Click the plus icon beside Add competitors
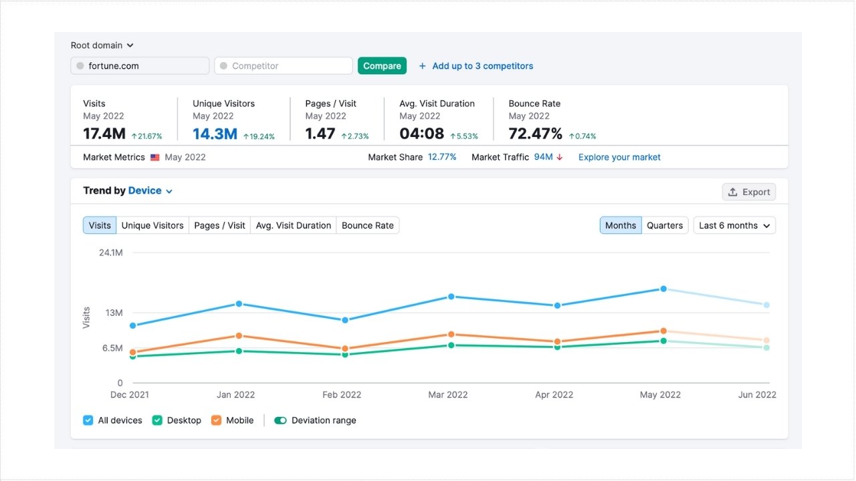856x481 pixels. [x=422, y=66]
